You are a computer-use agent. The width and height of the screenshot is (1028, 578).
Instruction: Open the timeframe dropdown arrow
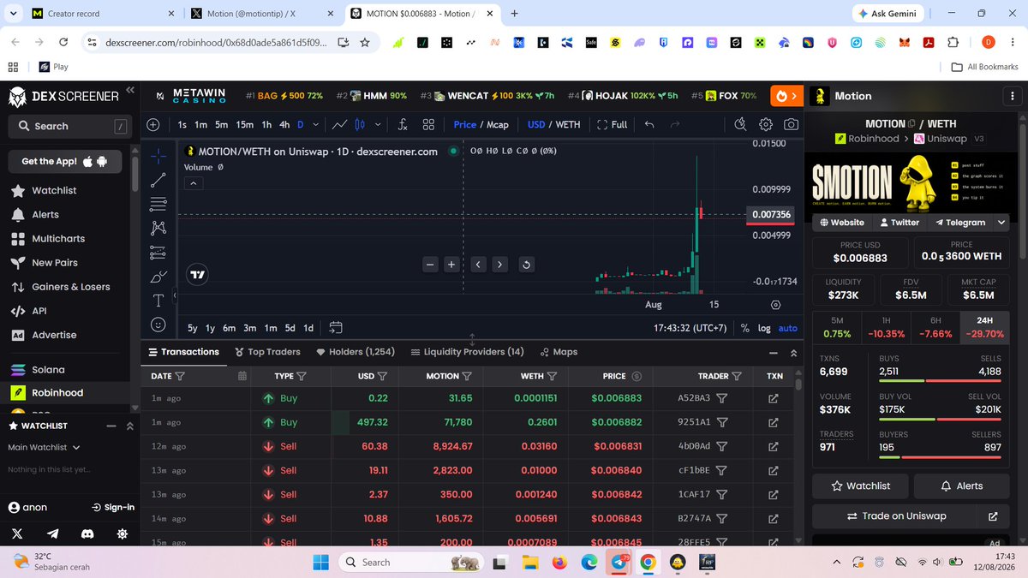click(316, 124)
